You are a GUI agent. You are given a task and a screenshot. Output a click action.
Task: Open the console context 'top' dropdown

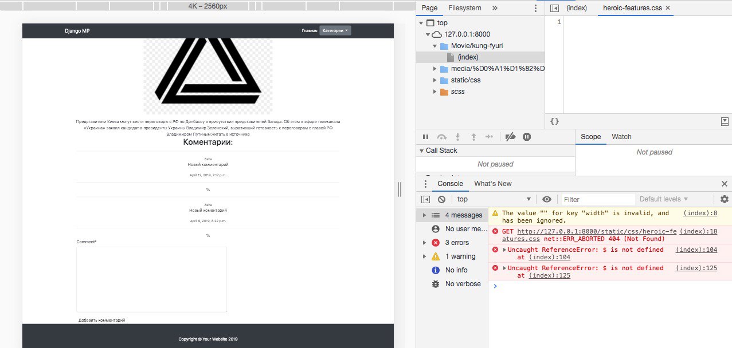tap(494, 199)
